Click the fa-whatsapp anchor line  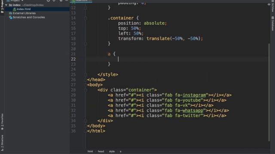point(168,110)
